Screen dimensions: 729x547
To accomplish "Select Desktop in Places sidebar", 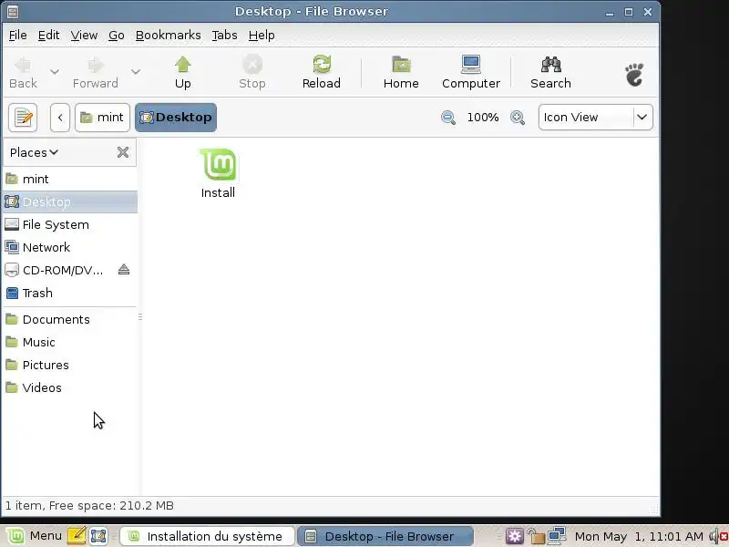I will [70, 201].
